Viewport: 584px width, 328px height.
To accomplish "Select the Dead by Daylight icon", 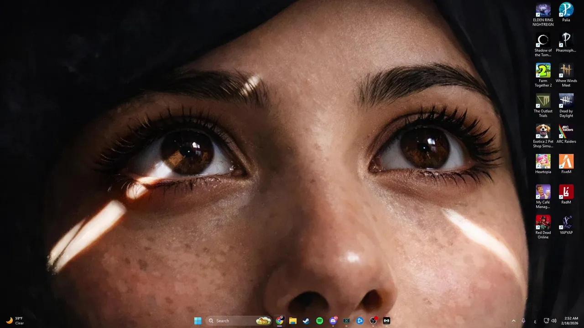I will point(566,106).
